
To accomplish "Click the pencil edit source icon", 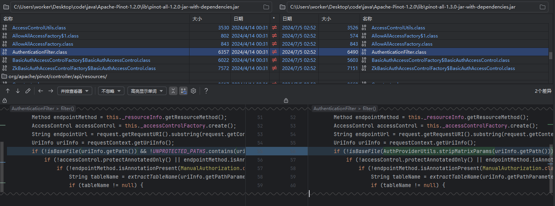I will [28, 91].
